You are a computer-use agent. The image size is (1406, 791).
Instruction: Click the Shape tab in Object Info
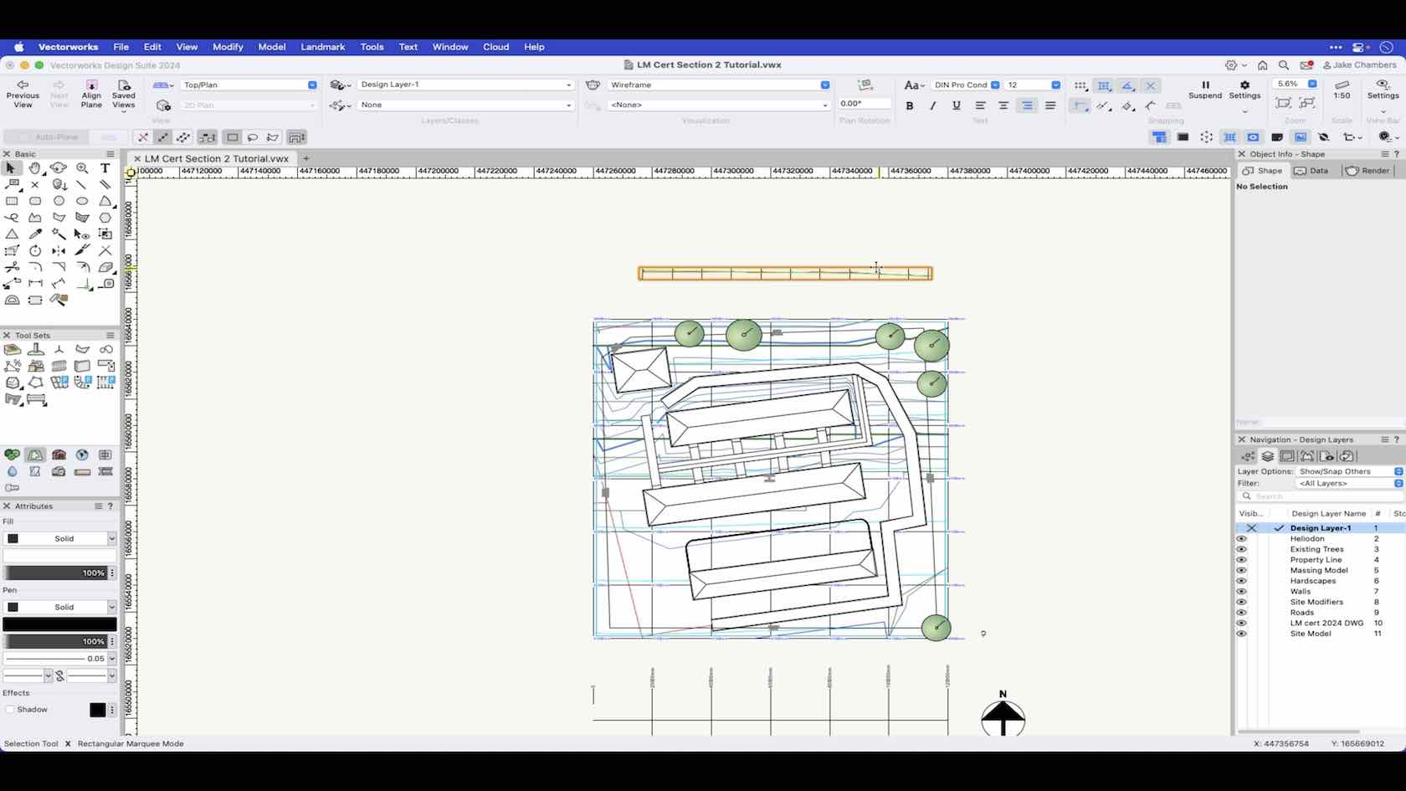[x=1262, y=171]
